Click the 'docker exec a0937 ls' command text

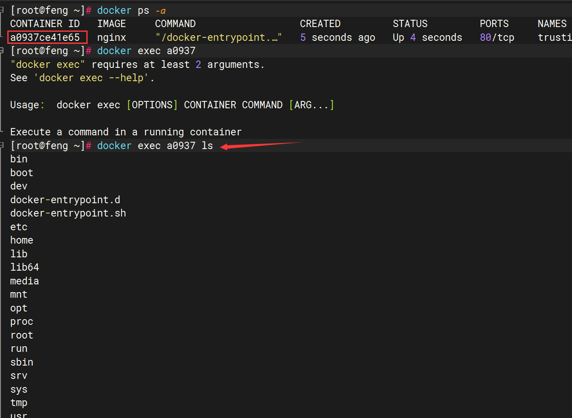155,146
